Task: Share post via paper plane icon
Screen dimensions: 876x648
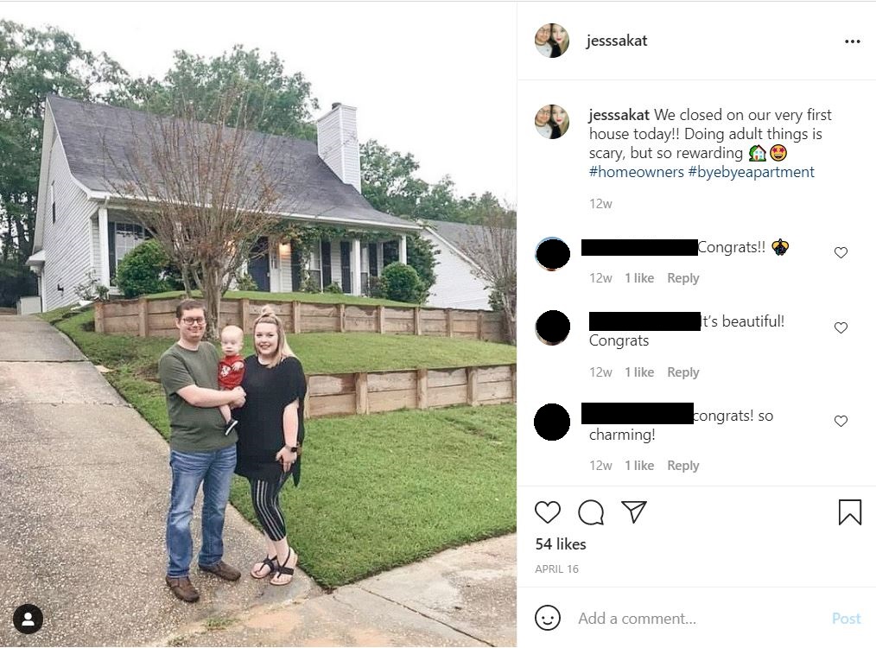Action: (x=634, y=511)
